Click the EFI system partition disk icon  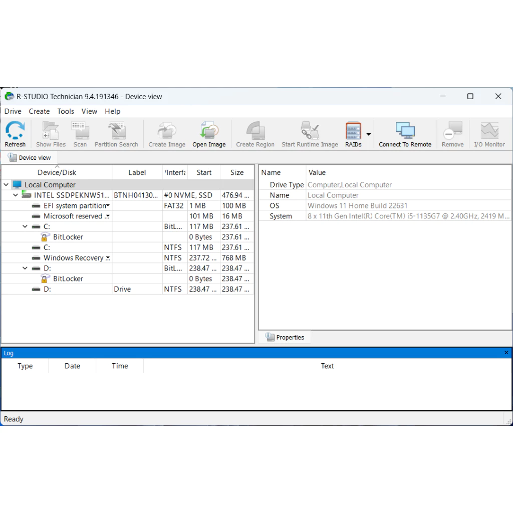(x=36, y=206)
